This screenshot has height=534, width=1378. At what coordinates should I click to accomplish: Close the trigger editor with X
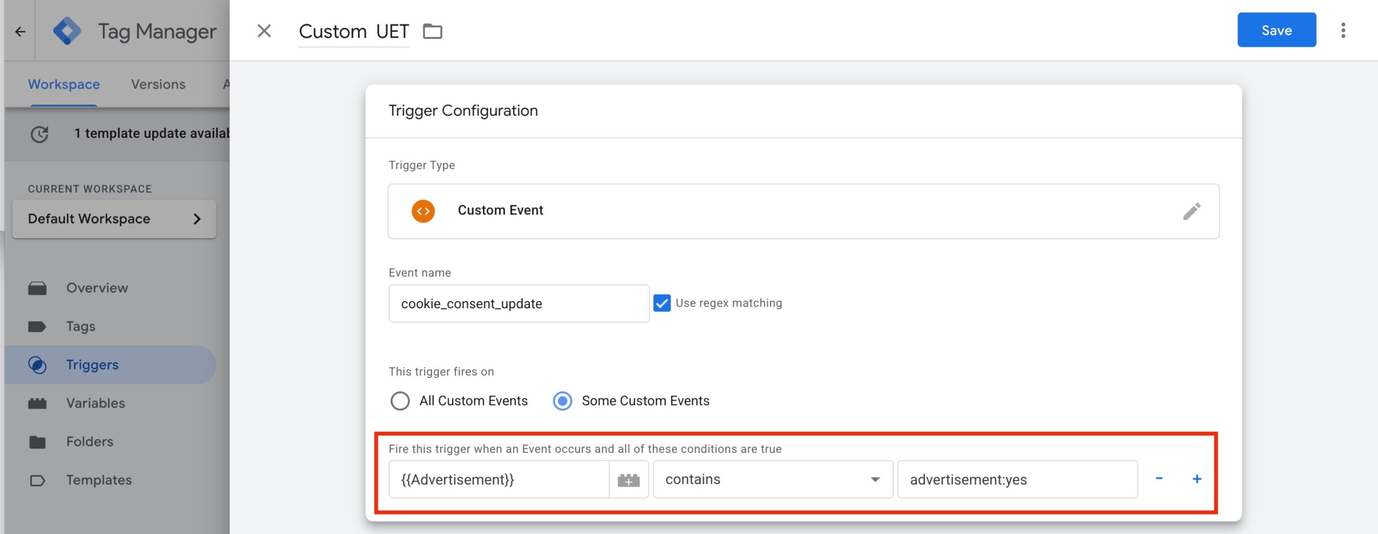click(264, 31)
